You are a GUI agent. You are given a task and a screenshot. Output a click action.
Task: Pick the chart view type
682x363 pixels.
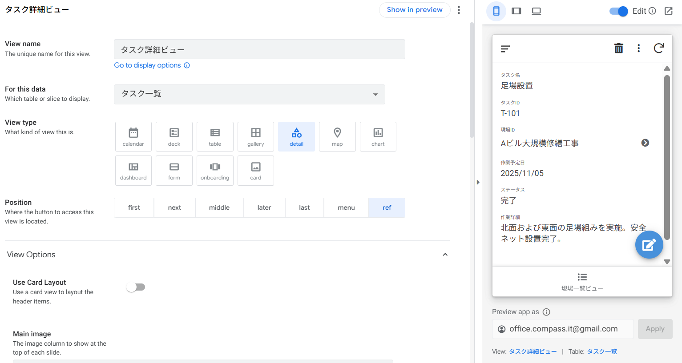click(378, 136)
